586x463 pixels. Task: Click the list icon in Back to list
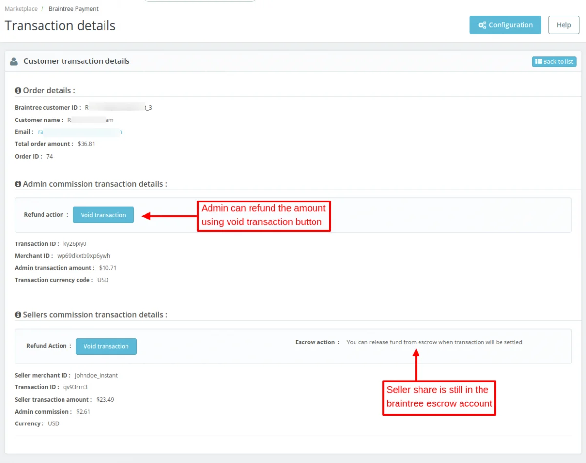(538, 61)
